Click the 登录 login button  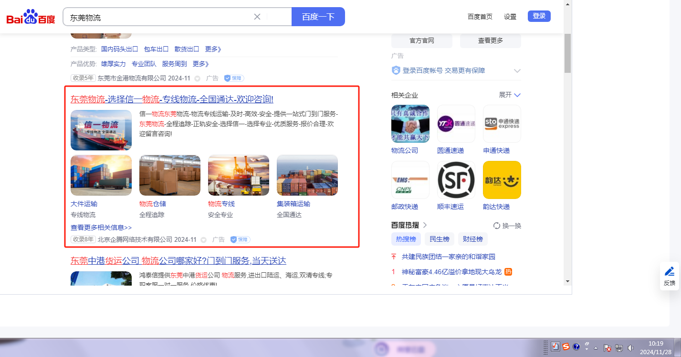point(539,16)
